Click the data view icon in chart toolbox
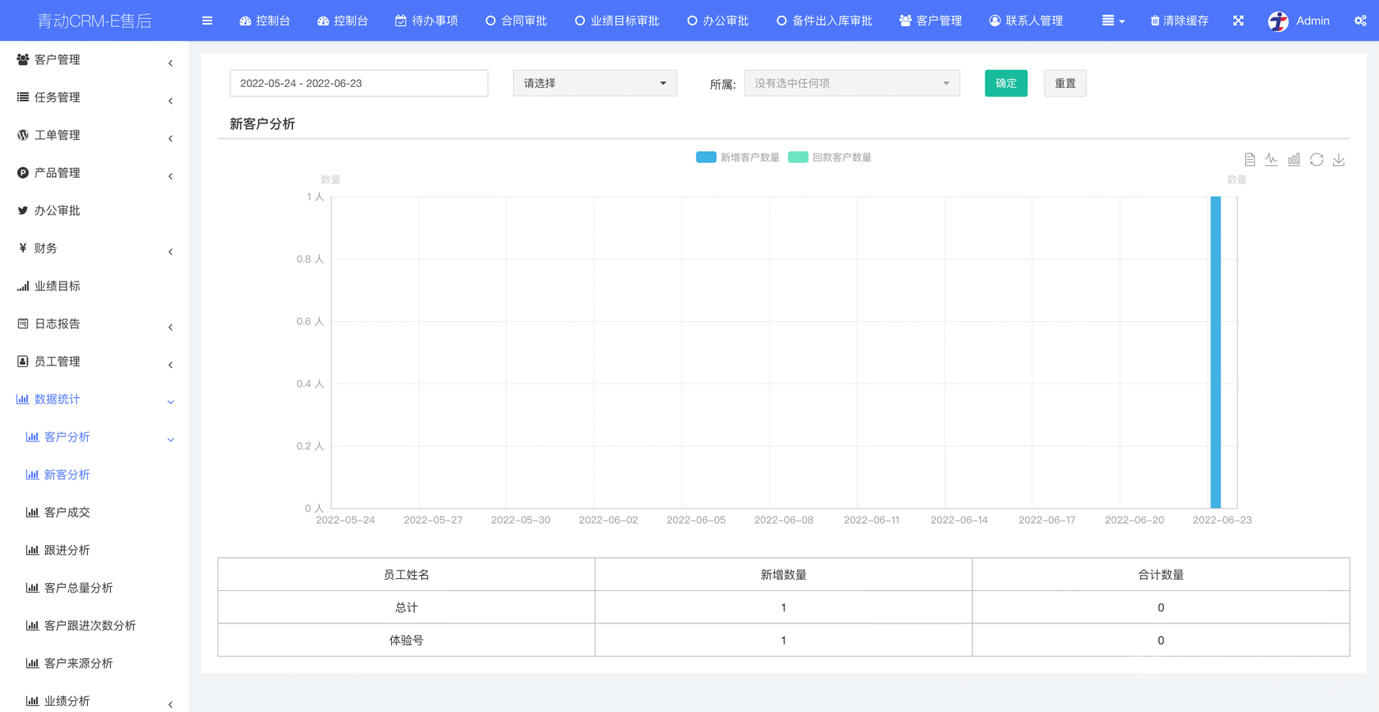Image resolution: width=1379 pixels, height=712 pixels. (1249, 160)
